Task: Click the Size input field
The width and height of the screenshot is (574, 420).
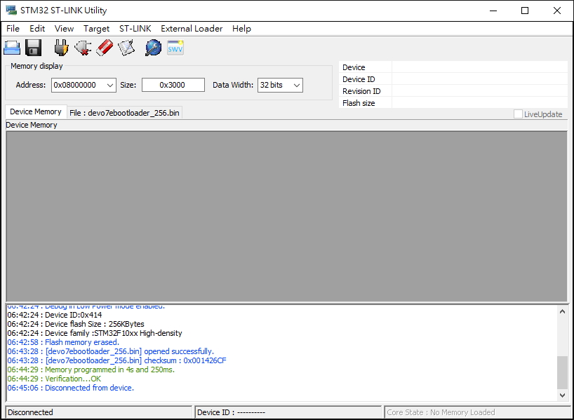Action: click(173, 86)
